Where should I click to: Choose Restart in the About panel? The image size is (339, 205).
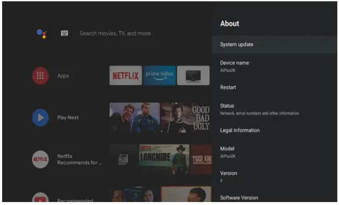tap(274, 87)
